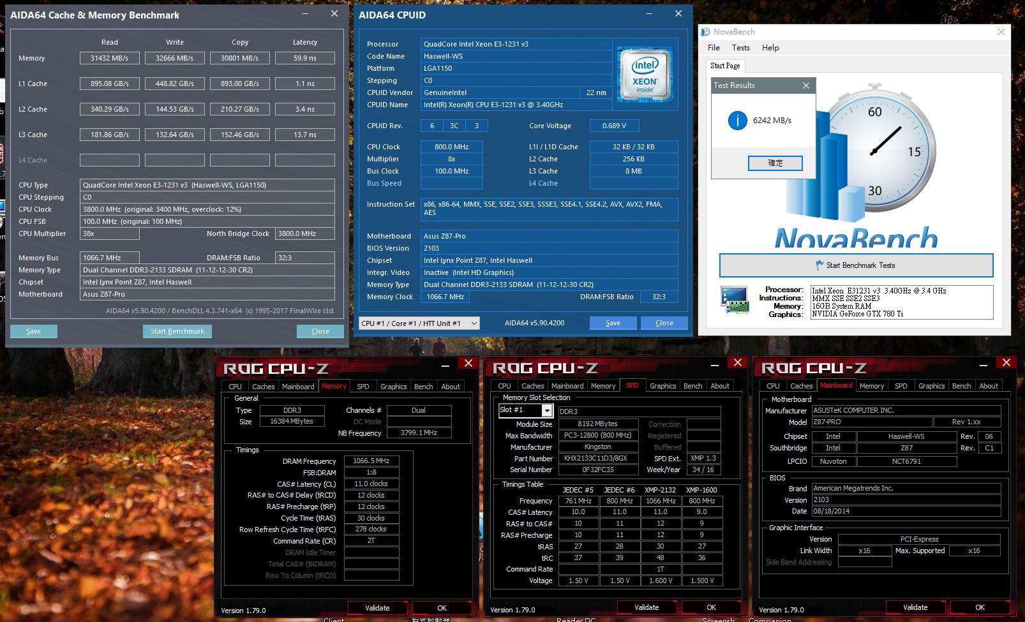Click LPCIO model NCT6791 field
The image size is (1025, 622).
tap(906, 461)
